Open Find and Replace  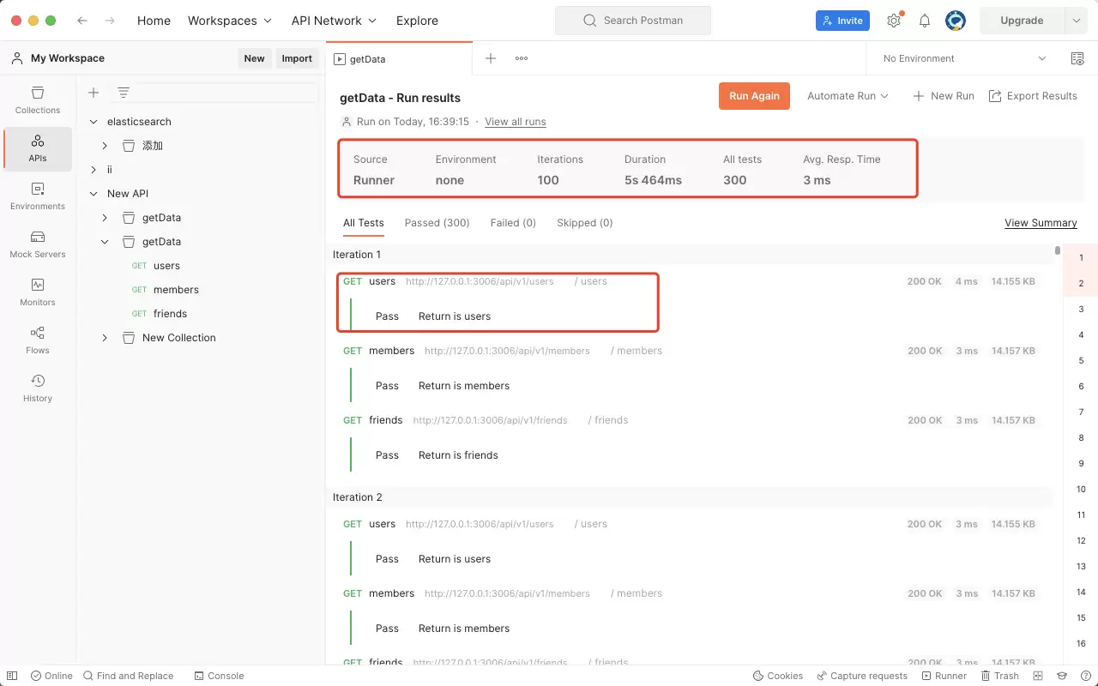(128, 676)
